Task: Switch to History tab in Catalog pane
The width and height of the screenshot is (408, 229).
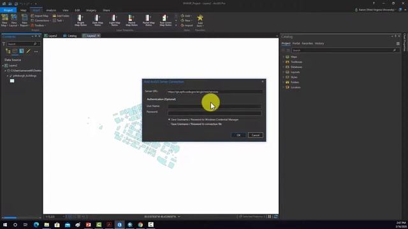Action: [x=319, y=43]
